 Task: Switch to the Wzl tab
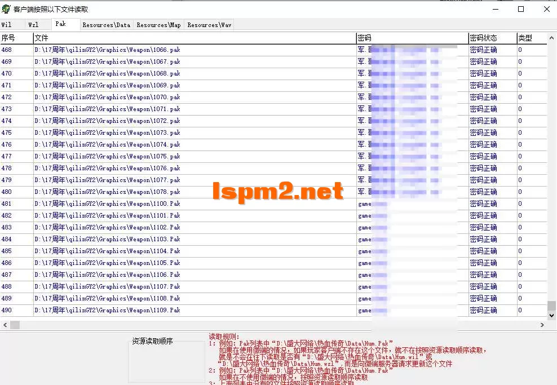37,25
